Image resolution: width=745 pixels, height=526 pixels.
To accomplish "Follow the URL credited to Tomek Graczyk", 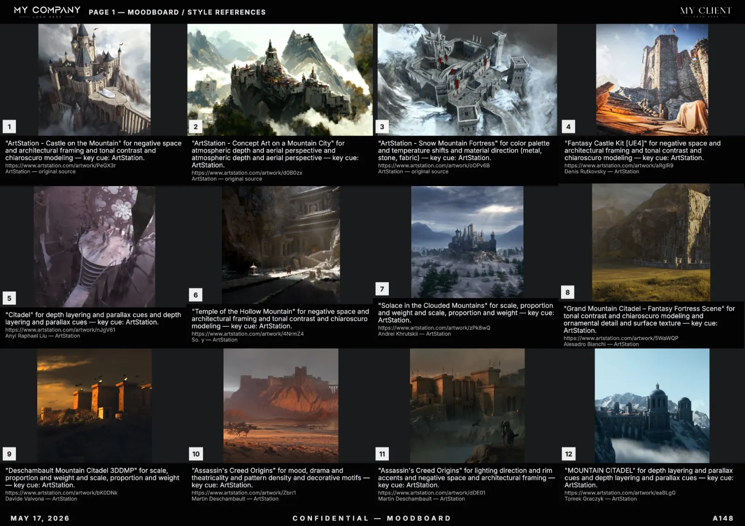I will pos(620,493).
